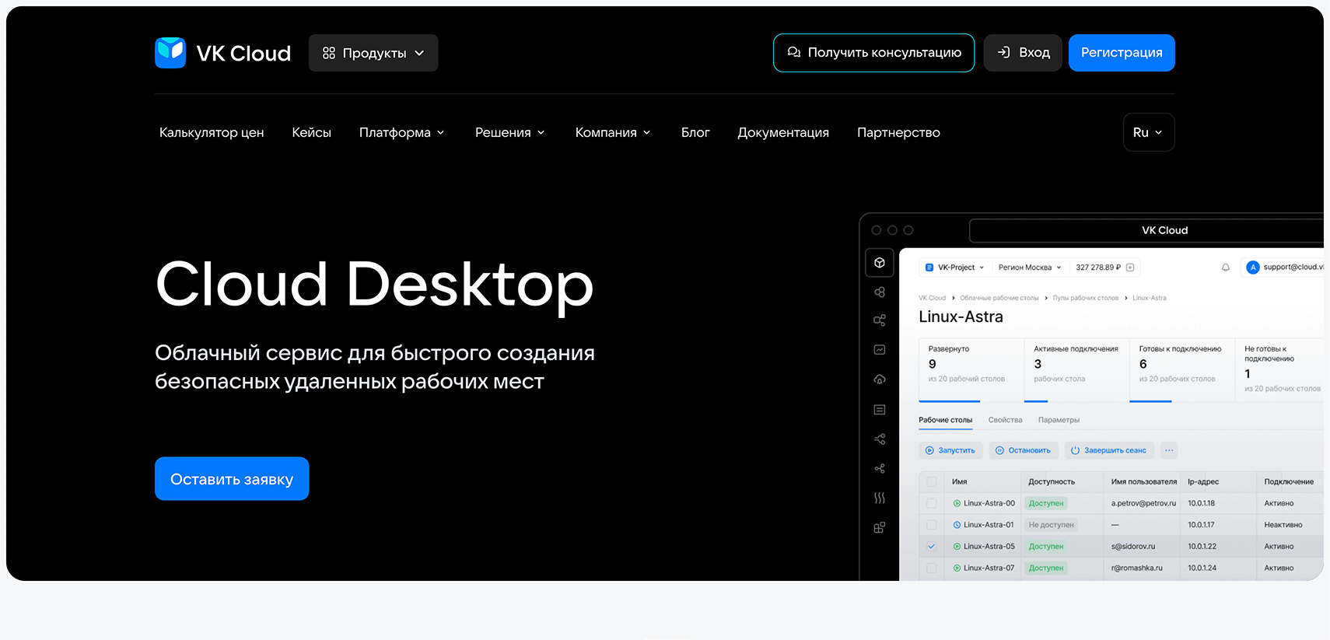Click the Имя column header
The height and width of the screenshot is (640, 1330).
coord(959,482)
